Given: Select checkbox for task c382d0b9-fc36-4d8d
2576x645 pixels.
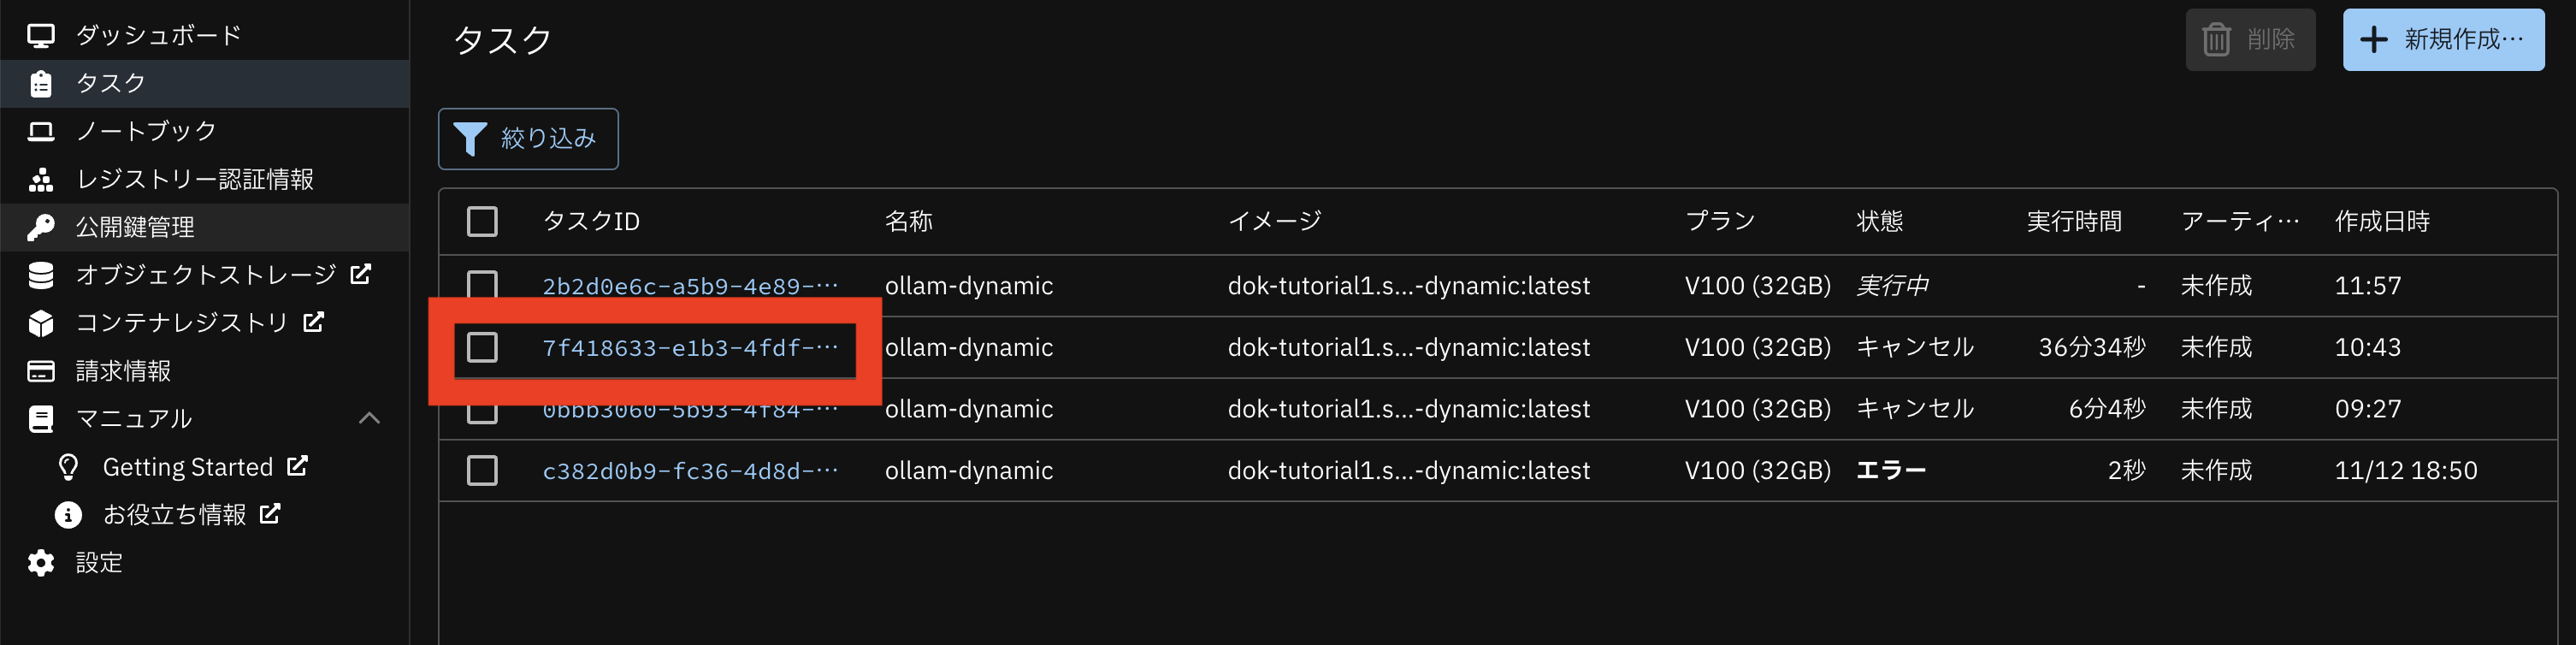Looking at the screenshot, I should point(482,470).
